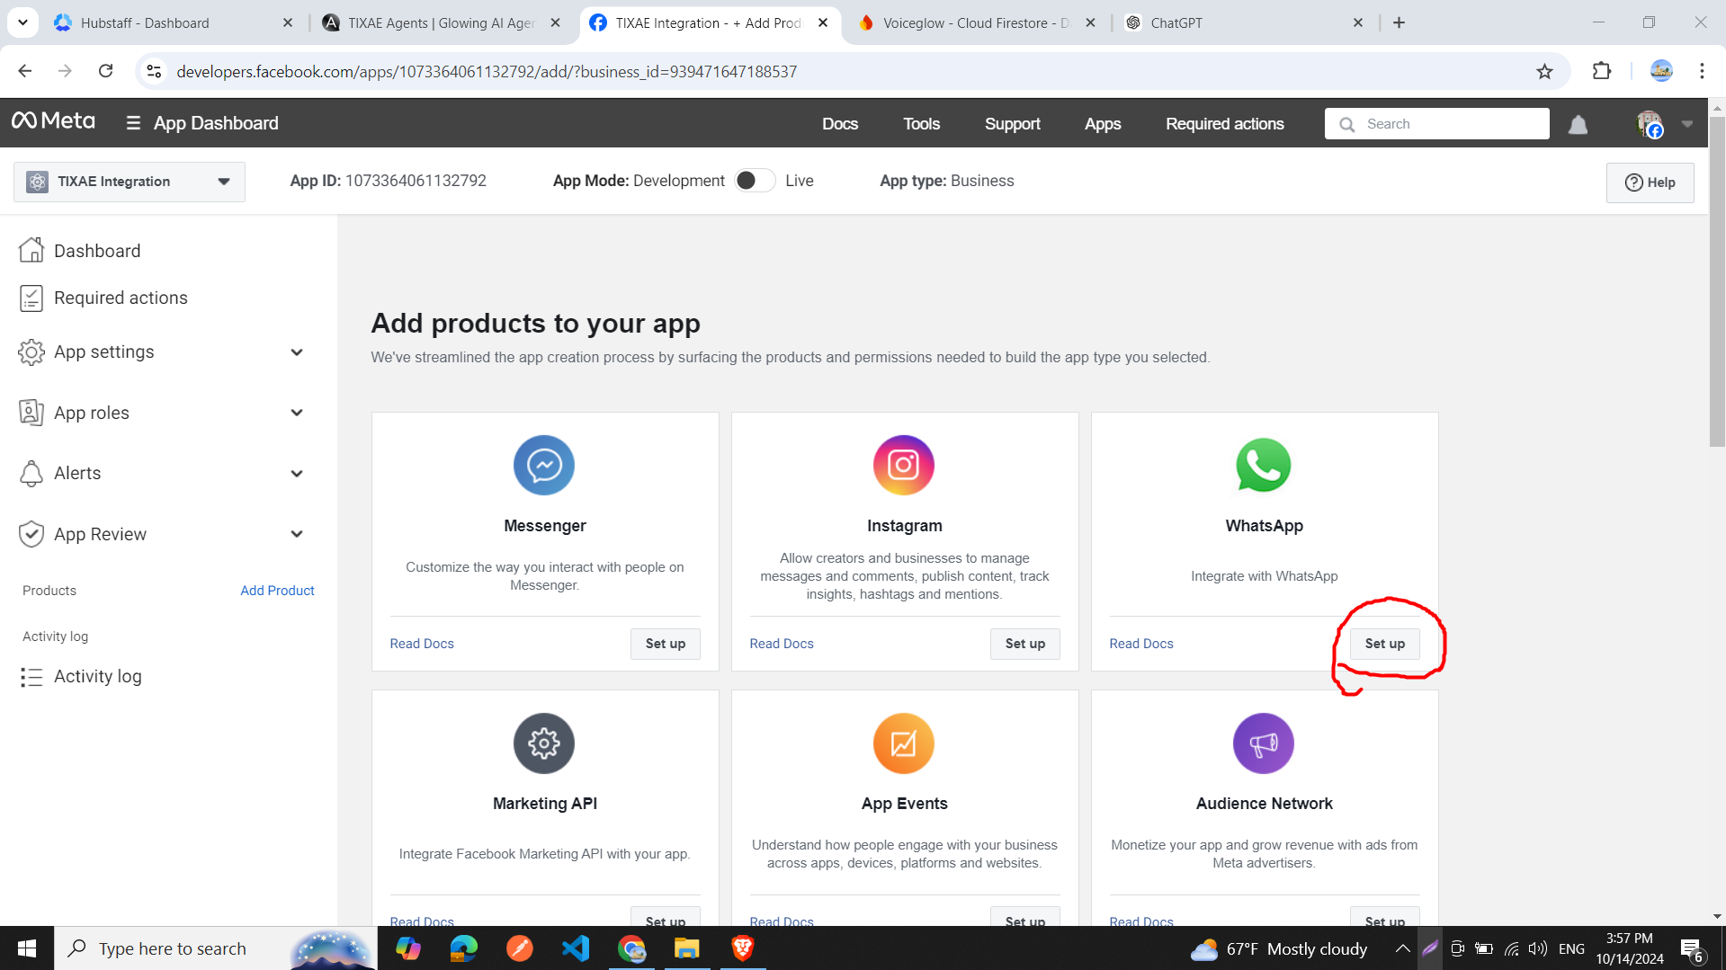Viewport: 1726px width, 970px height.
Task: Open the notifications bell
Action: pos(1578,124)
